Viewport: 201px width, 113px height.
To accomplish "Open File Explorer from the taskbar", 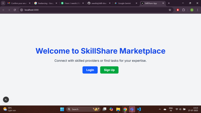I will [118, 109].
